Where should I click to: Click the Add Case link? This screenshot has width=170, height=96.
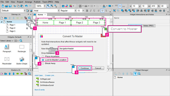coord(39,75)
